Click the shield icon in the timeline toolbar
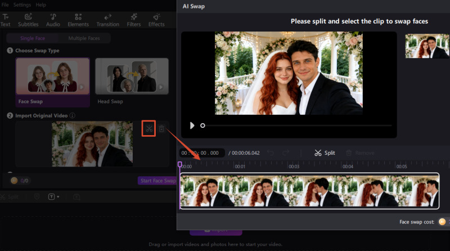 [37, 197]
